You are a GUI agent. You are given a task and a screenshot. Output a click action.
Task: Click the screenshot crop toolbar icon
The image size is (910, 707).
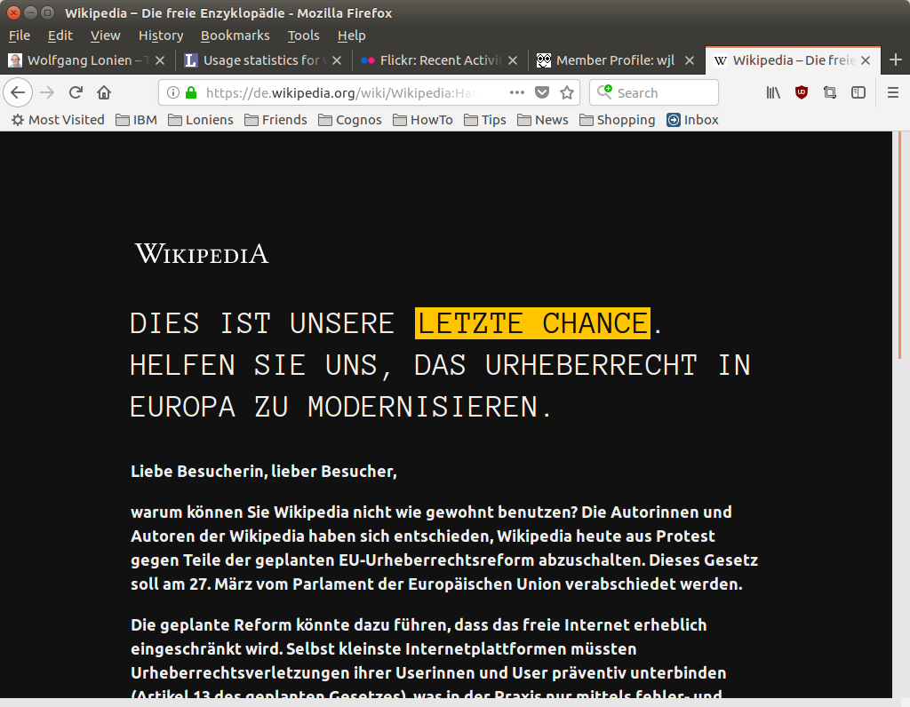point(830,92)
